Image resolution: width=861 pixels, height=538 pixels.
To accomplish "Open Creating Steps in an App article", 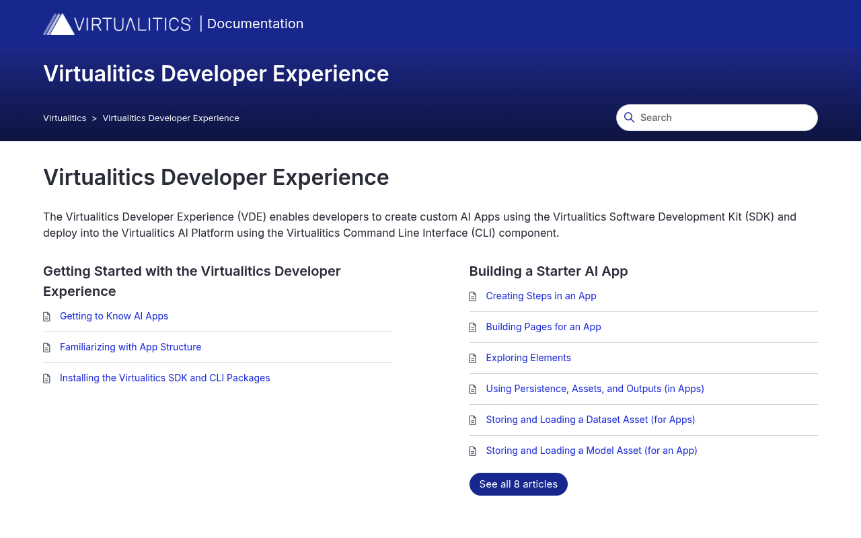I will [541, 296].
